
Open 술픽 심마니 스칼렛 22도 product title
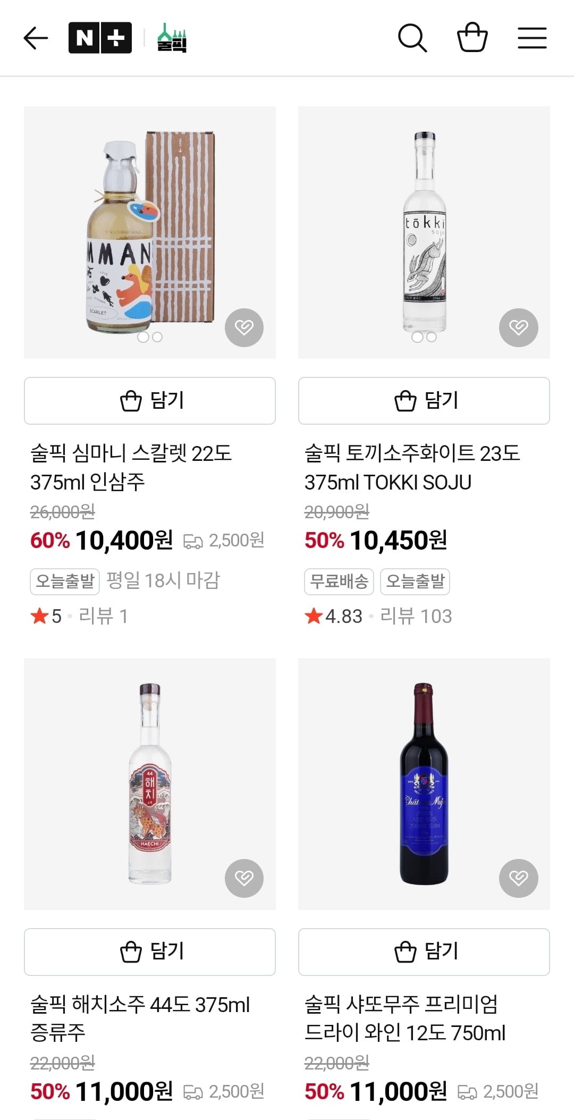pos(131,468)
